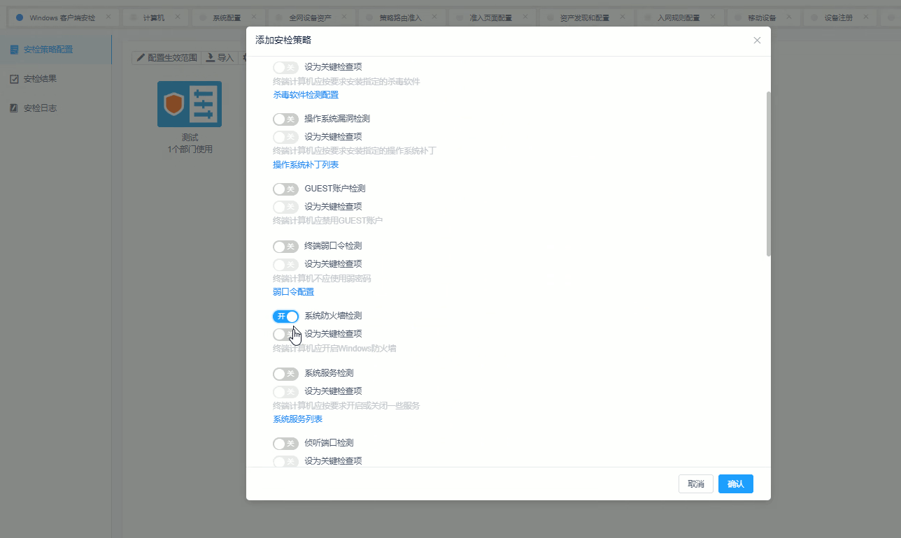Click the 确认 button
The image size is (901, 538).
click(735, 484)
